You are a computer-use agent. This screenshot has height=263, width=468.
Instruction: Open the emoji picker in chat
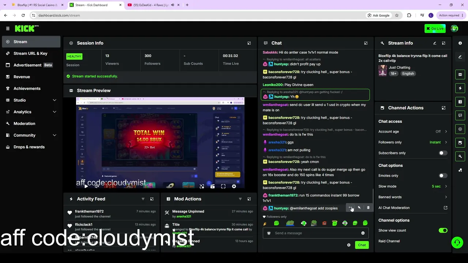tap(363, 233)
